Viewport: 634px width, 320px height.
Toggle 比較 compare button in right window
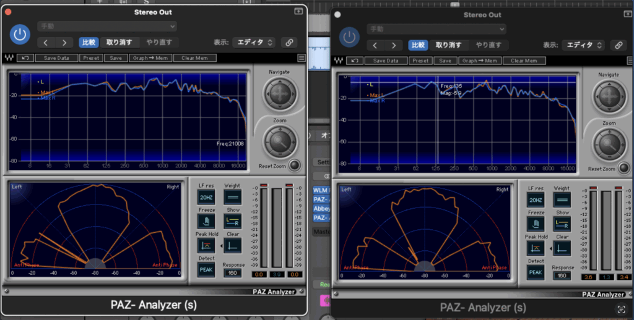(x=418, y=45)
